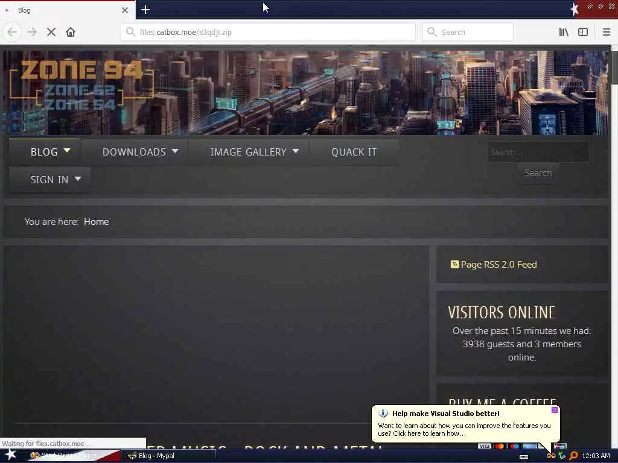
Task: Click the orange infinity-shaped tray icon
Action: 551,456
